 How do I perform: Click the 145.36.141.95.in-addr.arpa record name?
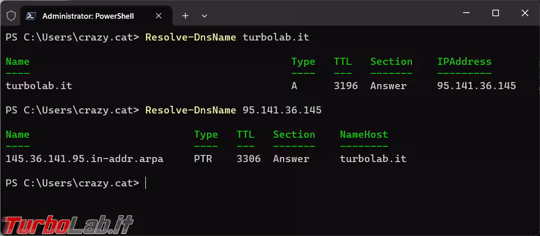tap(84, 159)
